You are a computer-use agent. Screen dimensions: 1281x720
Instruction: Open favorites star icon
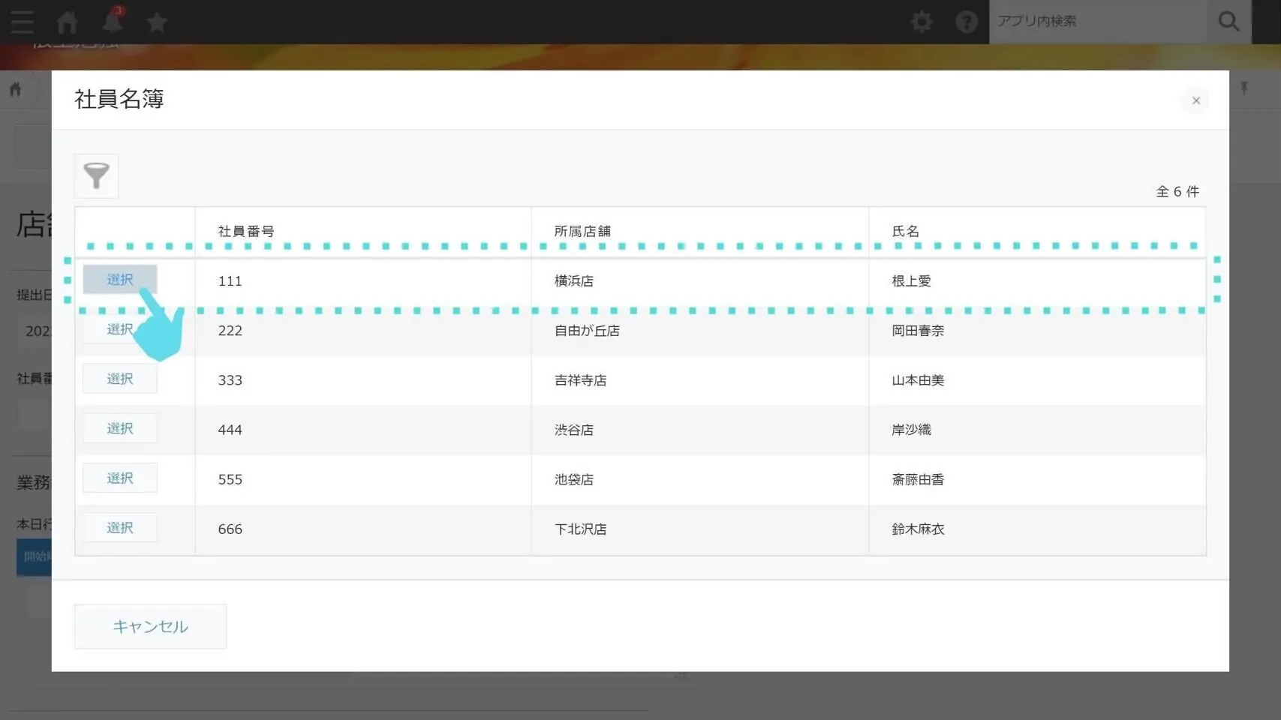click(157, 22)
